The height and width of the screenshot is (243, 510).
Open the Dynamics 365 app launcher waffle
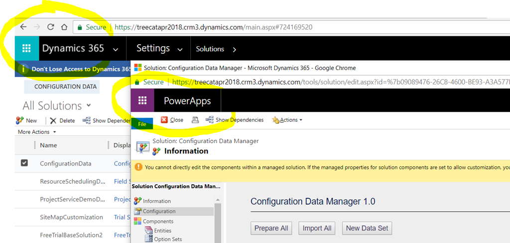(26, 48)
